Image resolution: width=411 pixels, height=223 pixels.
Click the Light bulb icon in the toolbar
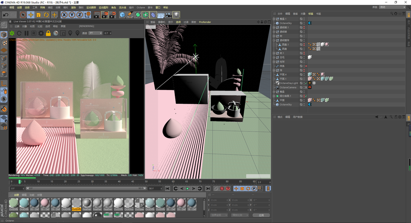point(176,15)
